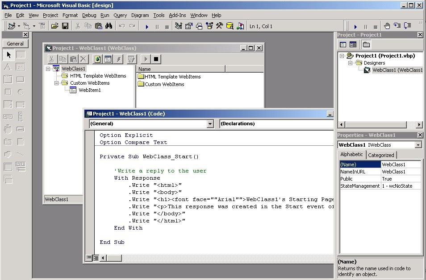Toggle Folders view in Project panel
The image size is (426, 280).
[366, 45]
